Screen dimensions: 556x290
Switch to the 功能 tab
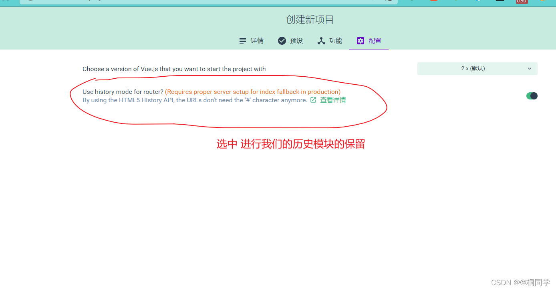pyautogui.click(x=330, y=41)
